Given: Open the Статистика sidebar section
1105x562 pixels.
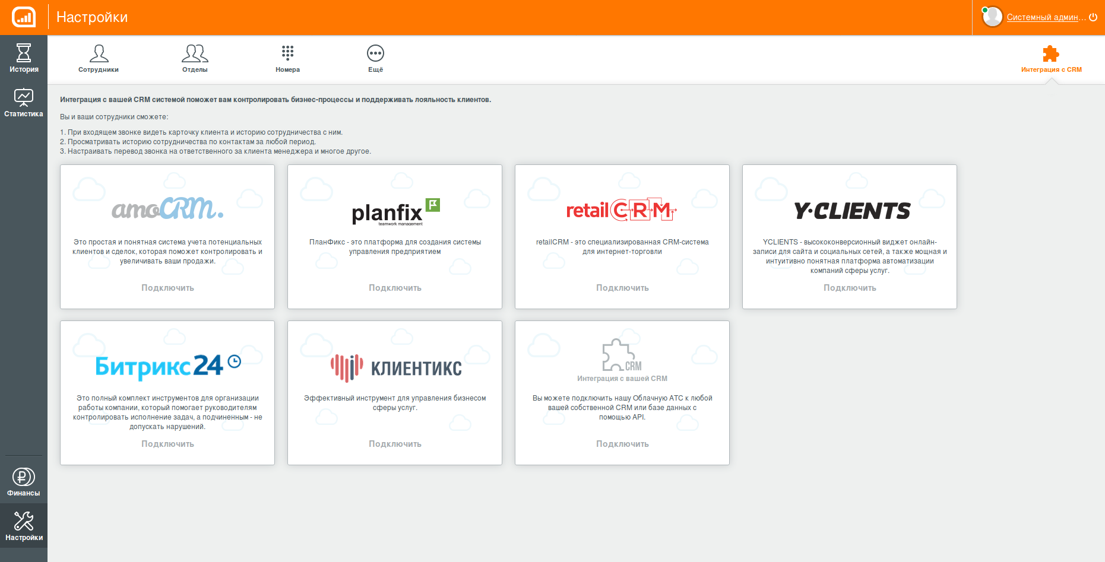Looking at the screenshot, I should (24, 103).
